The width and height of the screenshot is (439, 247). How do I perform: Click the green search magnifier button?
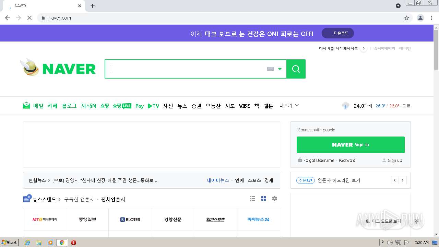point(296,69)
